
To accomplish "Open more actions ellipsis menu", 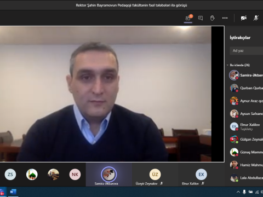I will [x=225, y=18].
